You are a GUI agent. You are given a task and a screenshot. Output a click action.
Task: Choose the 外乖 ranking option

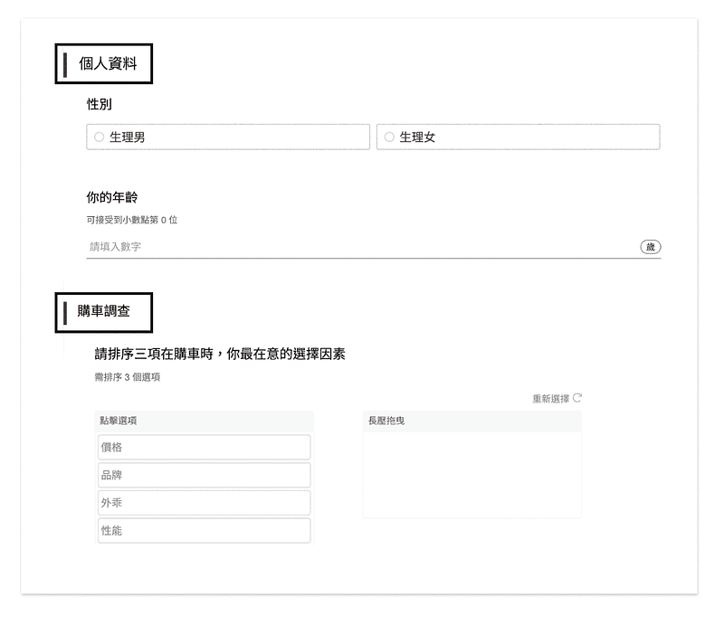click(205, 503)
